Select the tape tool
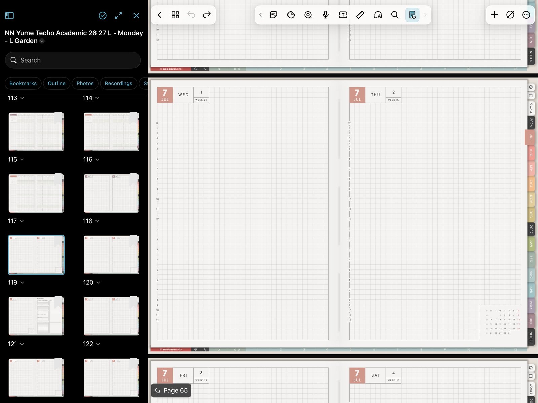 tap(308, 15)
